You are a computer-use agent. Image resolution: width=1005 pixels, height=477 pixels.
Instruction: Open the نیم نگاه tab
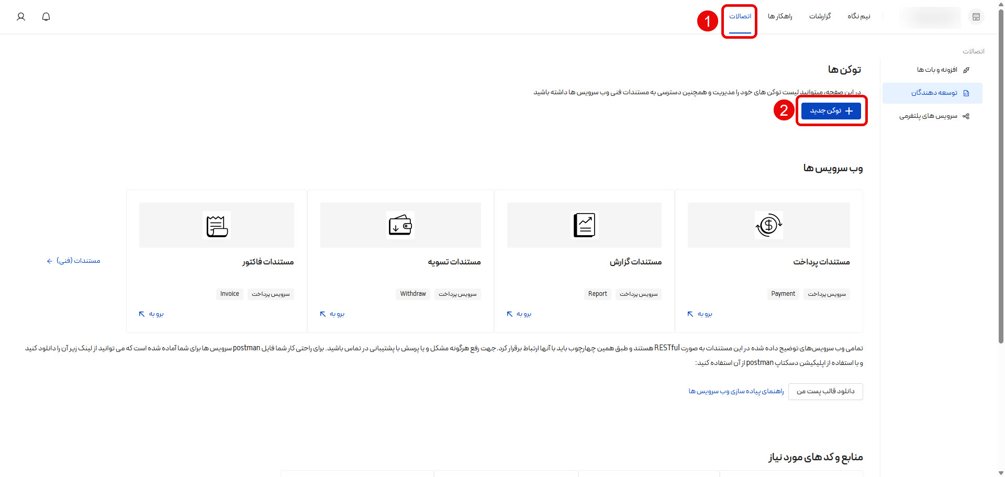pyautogui.click(x=859, y=16)
